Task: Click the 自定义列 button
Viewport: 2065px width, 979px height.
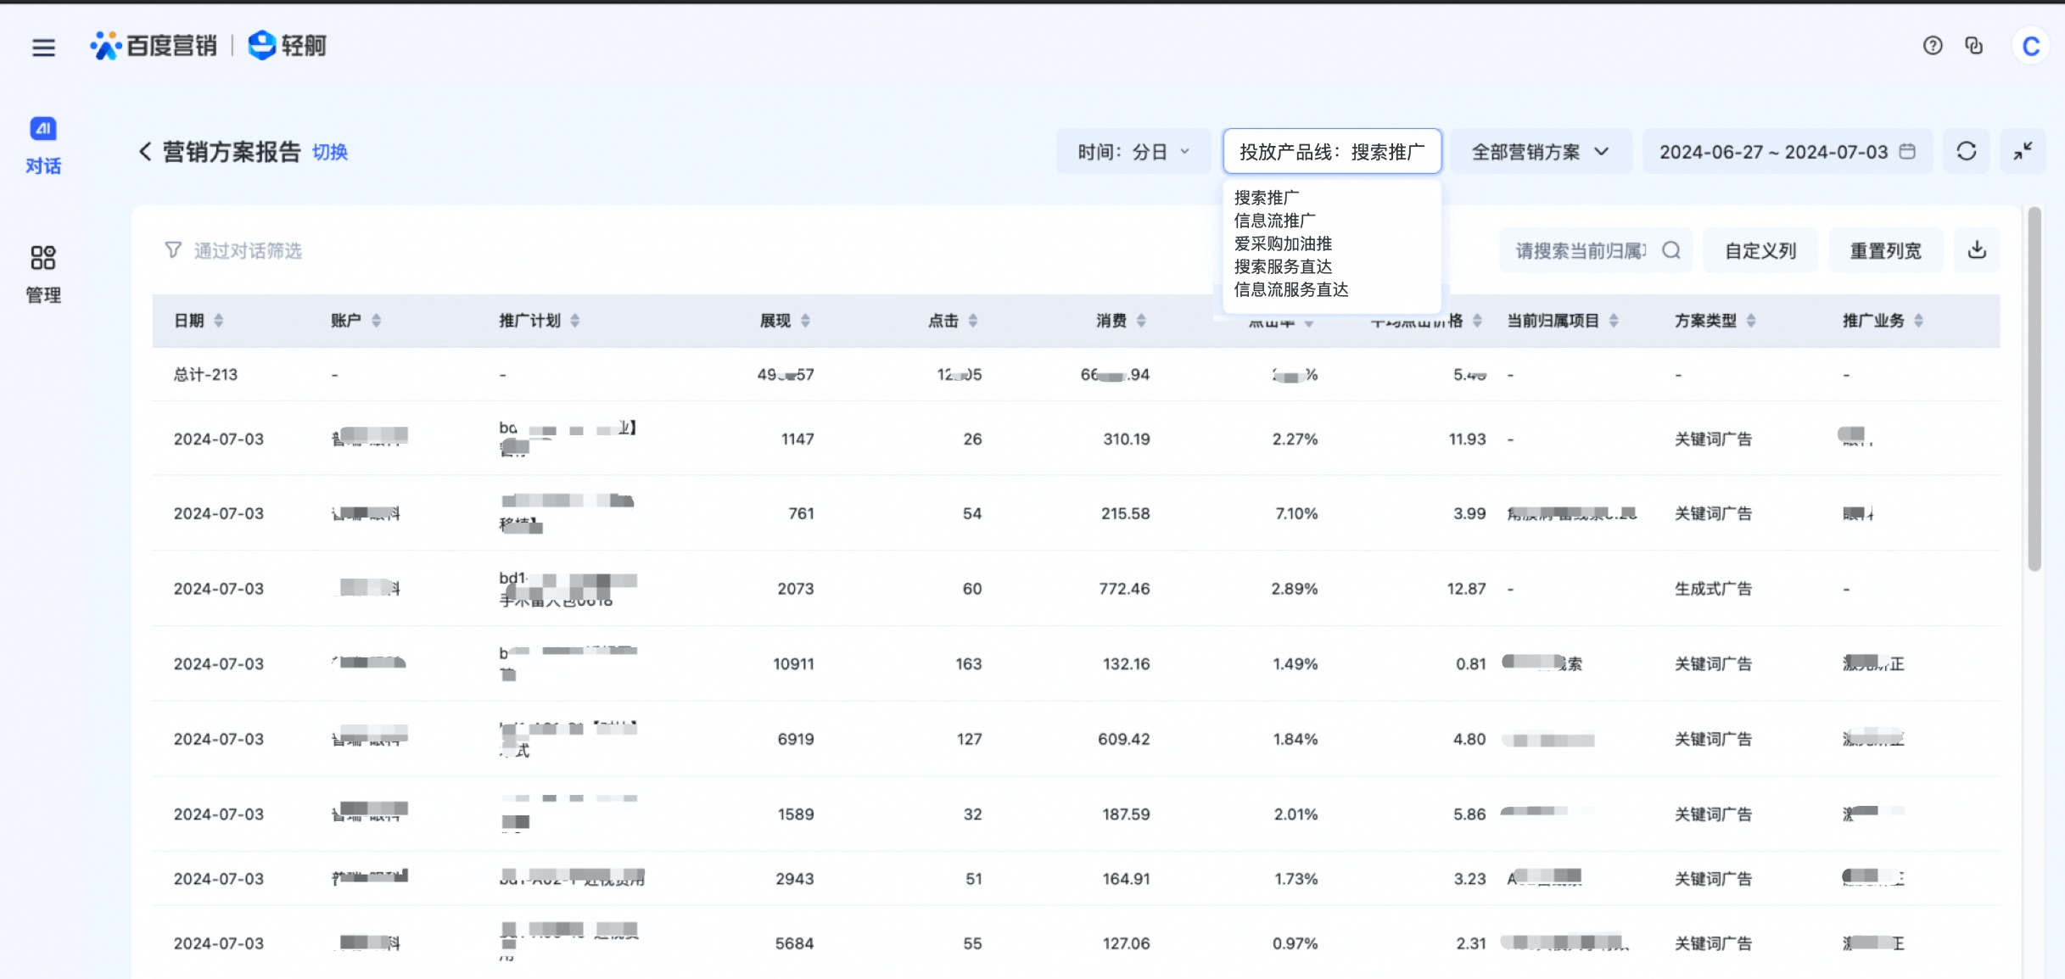Action: click(1760, 251)
